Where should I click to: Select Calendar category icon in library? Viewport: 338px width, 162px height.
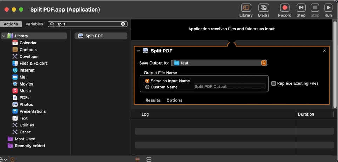coord(15,43)
